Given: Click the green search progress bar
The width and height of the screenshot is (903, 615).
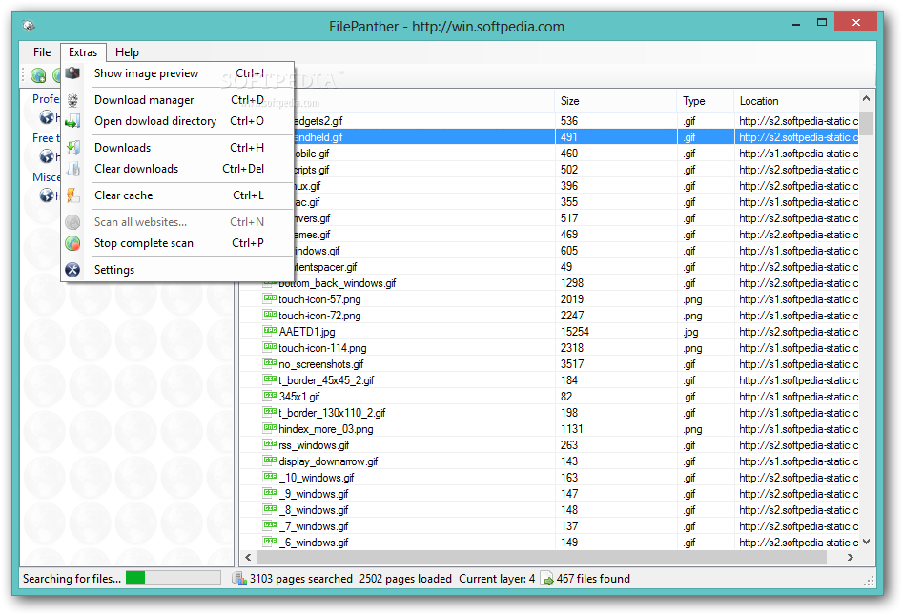Looking at the screenshot, I should click(173, 578).
